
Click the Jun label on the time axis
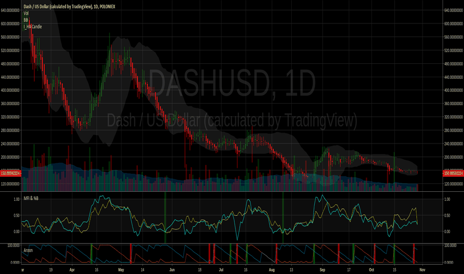(x=172, y=270)
